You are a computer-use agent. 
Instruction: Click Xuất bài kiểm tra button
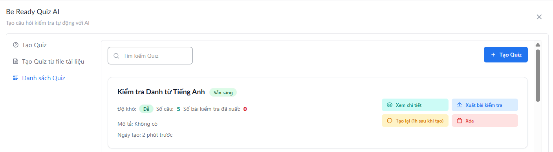(485, 105)
